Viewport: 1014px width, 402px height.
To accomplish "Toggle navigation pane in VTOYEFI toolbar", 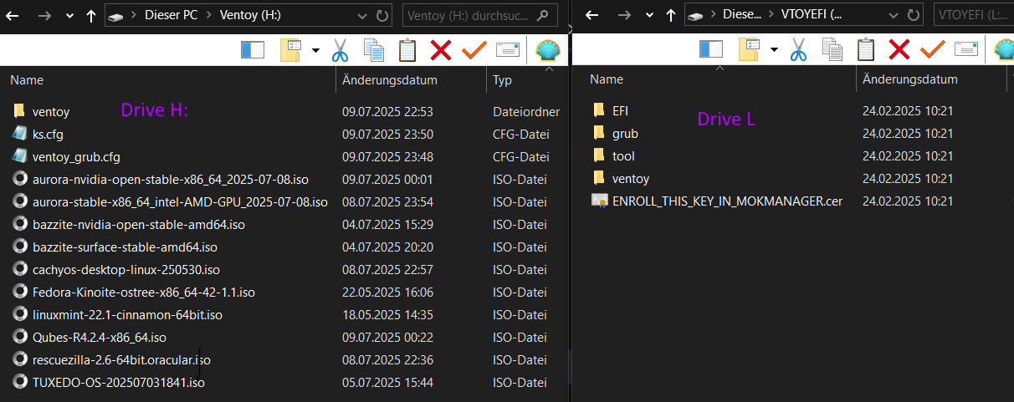I will (711, 50).
